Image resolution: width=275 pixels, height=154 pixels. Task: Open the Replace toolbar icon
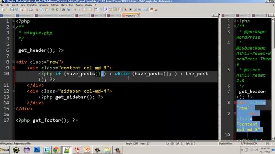click(x=68, y=9)
